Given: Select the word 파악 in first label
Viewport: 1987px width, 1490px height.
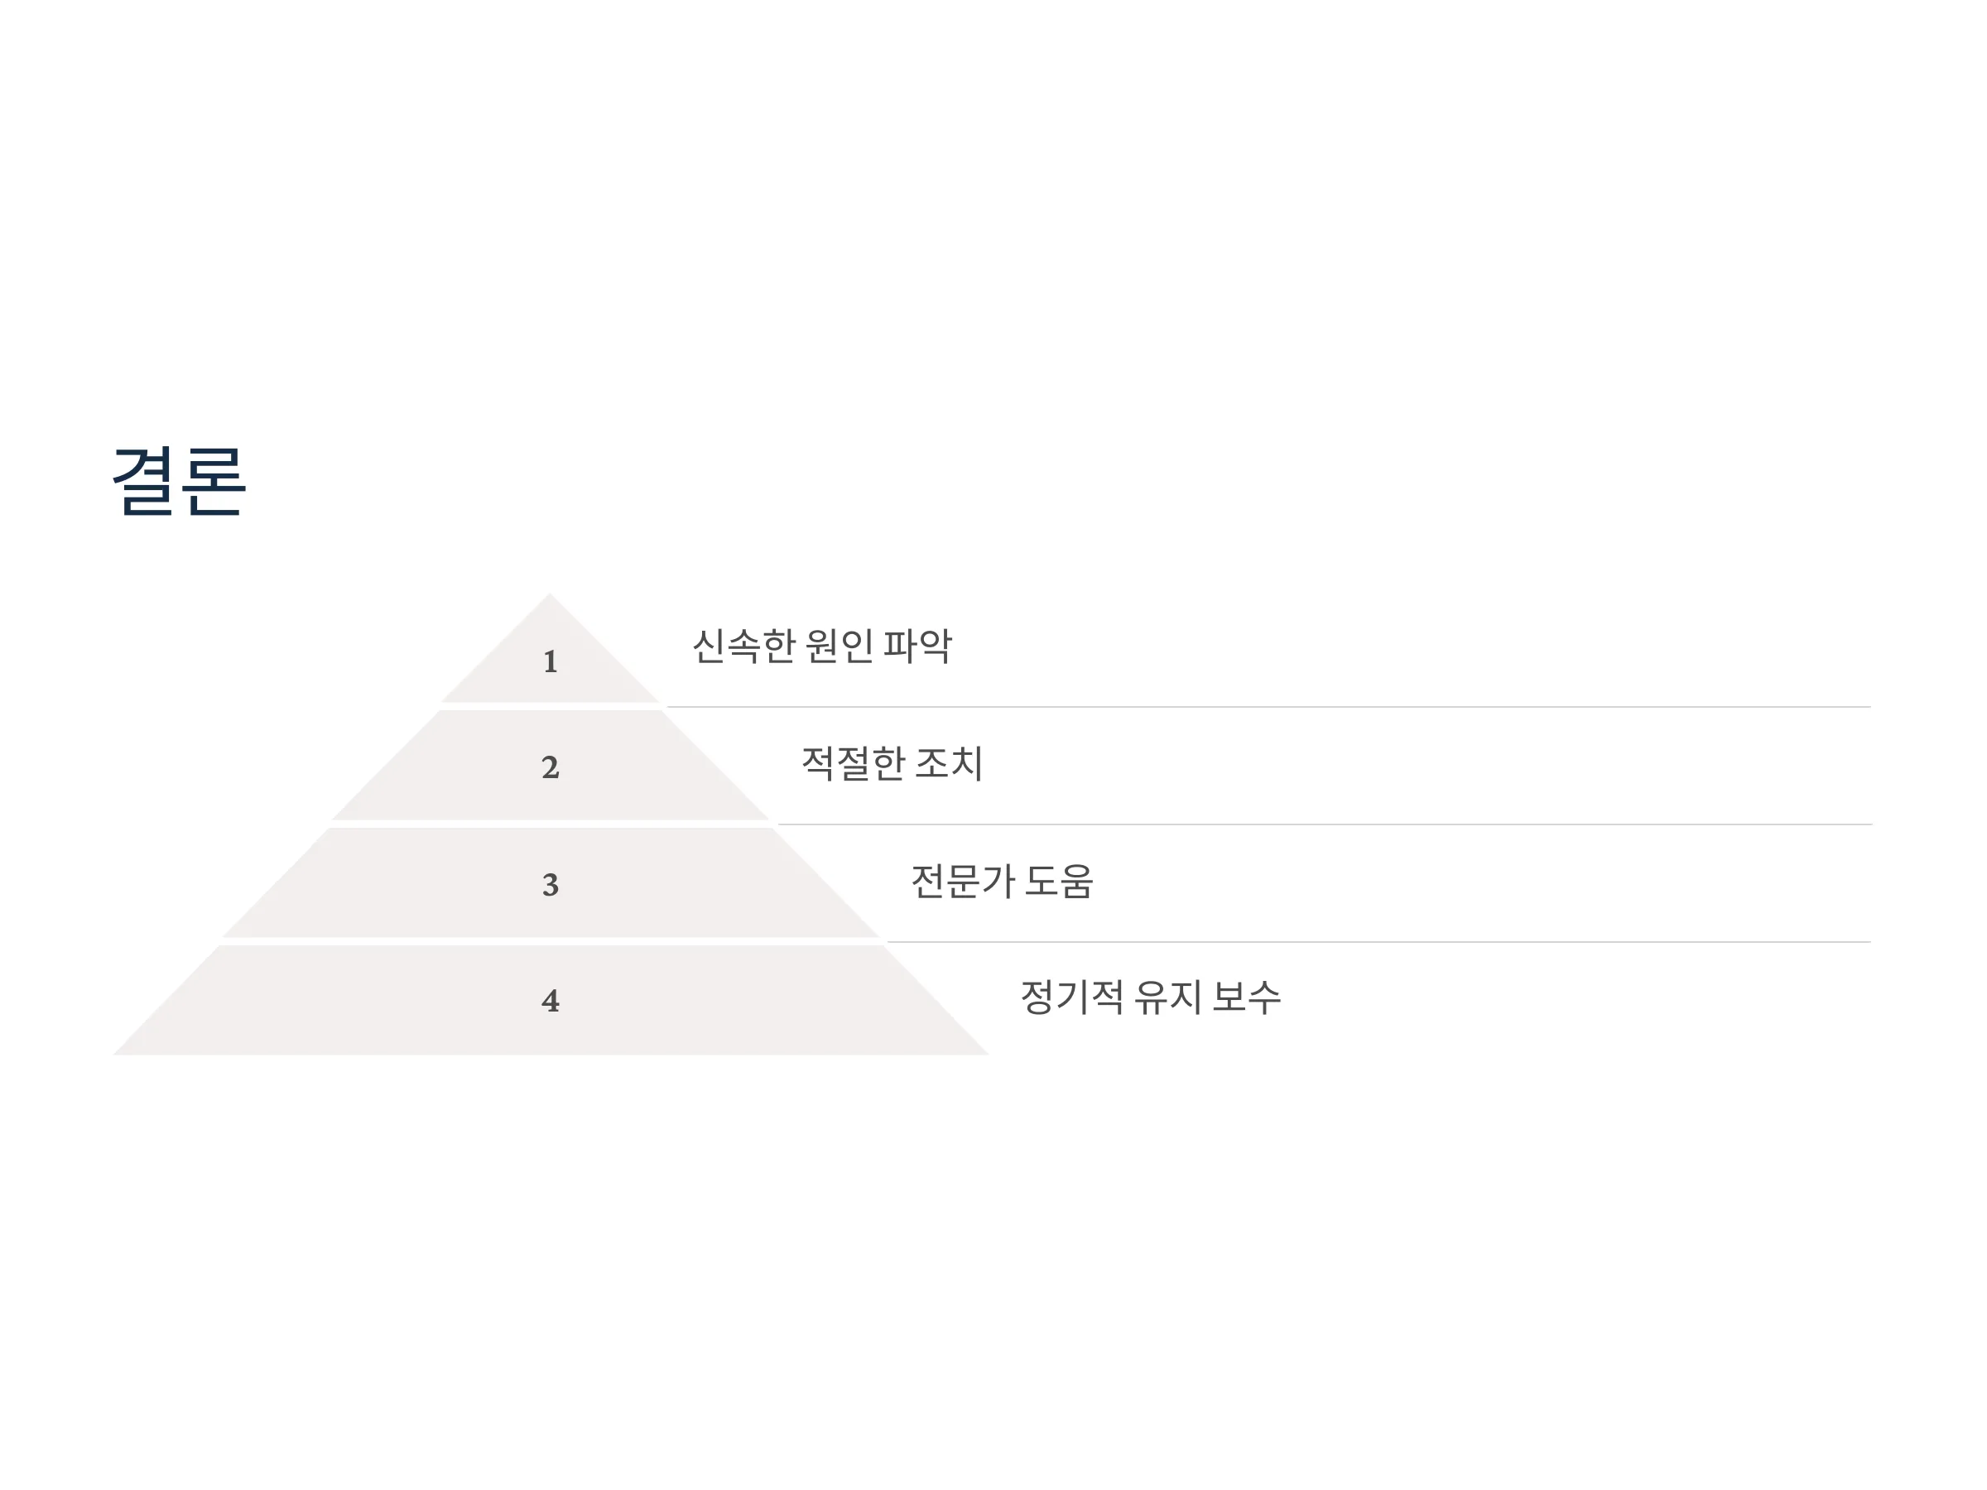Looking at the screenshot, I should pos(917,646).
